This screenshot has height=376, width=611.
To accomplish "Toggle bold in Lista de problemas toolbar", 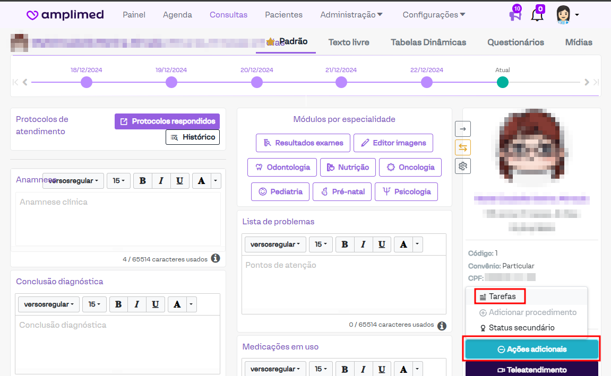I will (345, 244).
